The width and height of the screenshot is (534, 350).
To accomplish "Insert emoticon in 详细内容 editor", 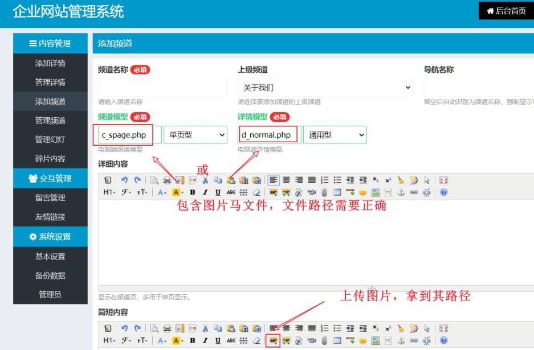I will point(362,192).
